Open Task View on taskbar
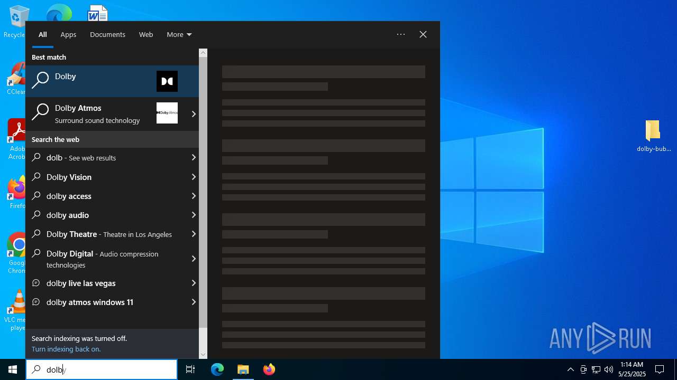Image resolution: width=677 pixels, height=380 pixels. [190, 369]
